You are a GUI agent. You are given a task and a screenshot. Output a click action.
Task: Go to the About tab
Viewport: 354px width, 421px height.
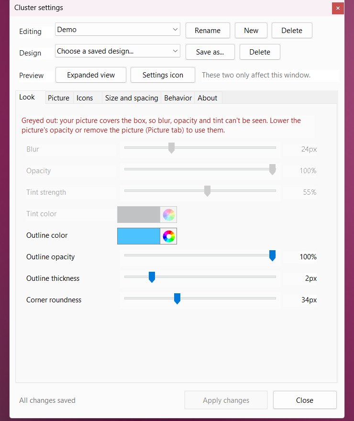click(x=208, y=98)
